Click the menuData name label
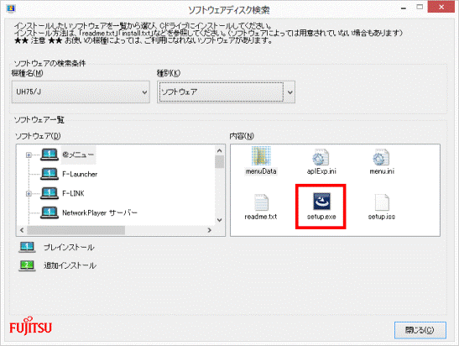This screenshot has width=459, height=346. tap(261, 171)
